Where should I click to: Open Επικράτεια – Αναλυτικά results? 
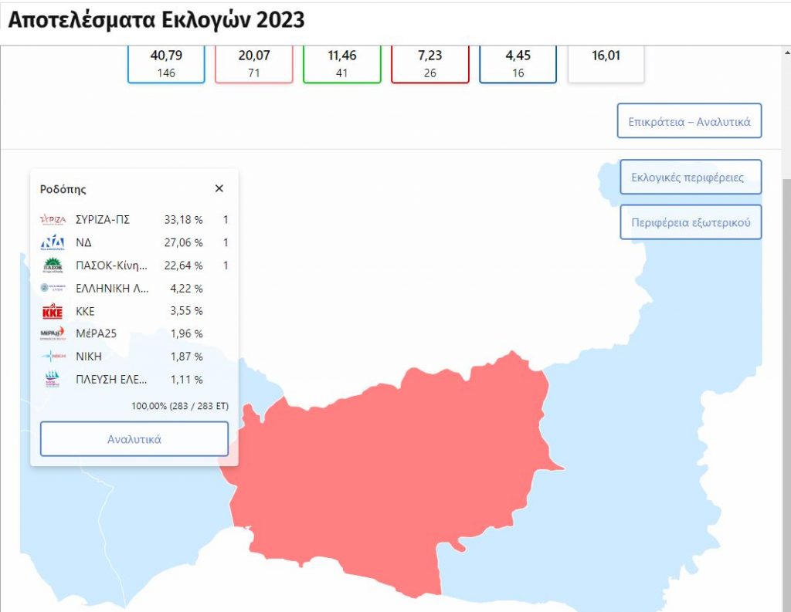[x=689, y=121]
